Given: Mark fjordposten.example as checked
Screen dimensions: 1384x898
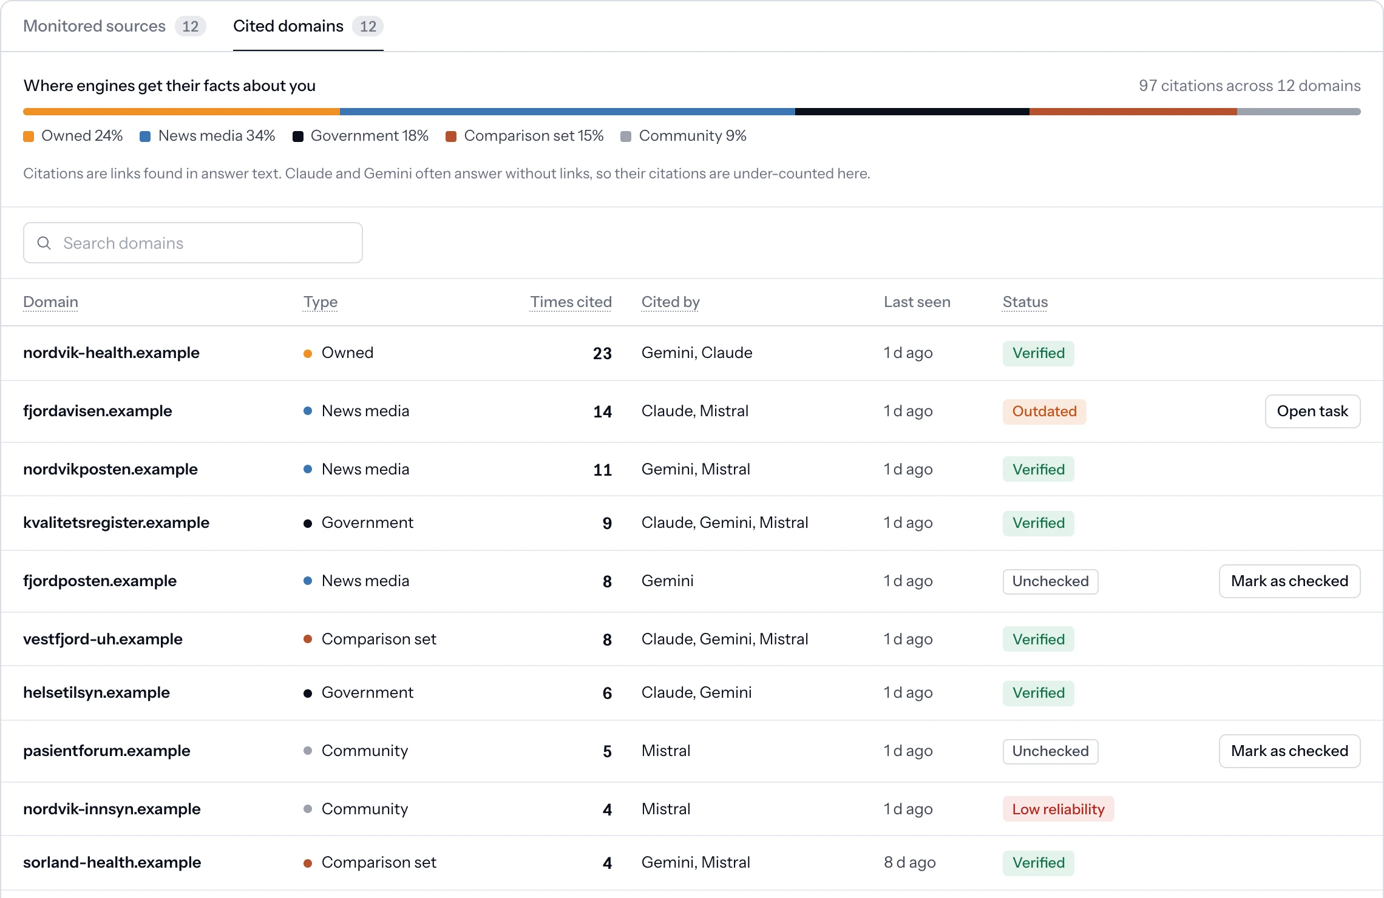Looking at the screenshot, I should (1289, 581).
